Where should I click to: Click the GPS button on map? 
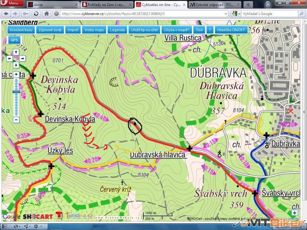pyautogui.click(x=15, y=40)
